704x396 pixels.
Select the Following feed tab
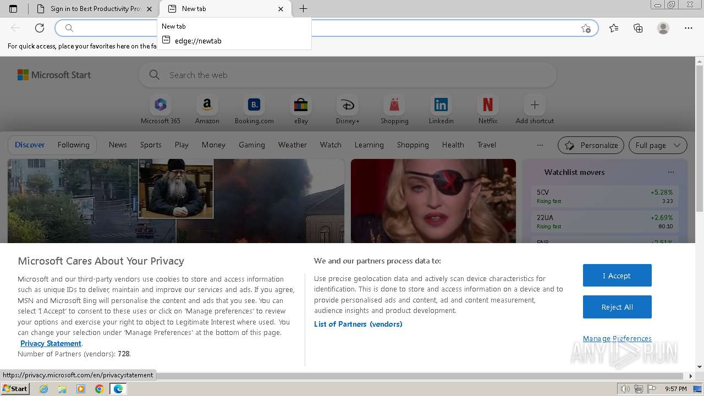[74, 145]
